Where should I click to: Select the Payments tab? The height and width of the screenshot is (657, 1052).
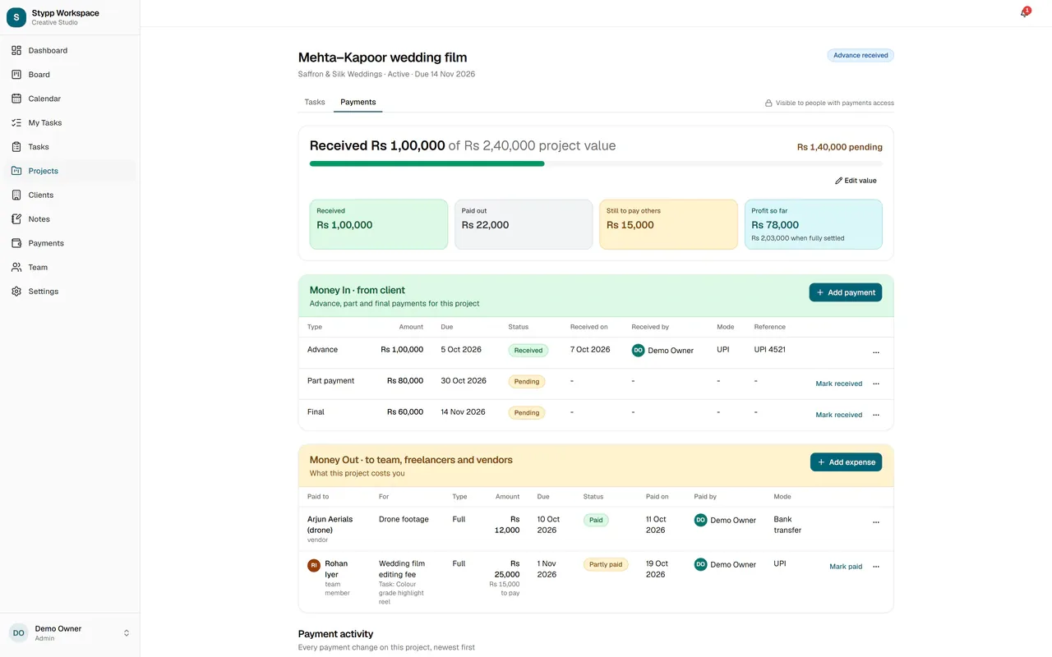[358, 102]
